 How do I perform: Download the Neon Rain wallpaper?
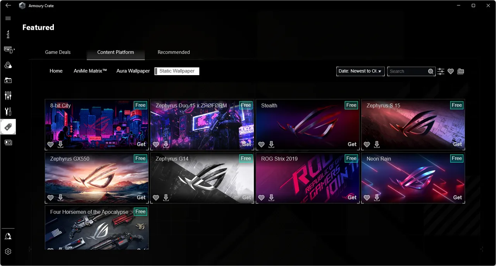(377, 198)
